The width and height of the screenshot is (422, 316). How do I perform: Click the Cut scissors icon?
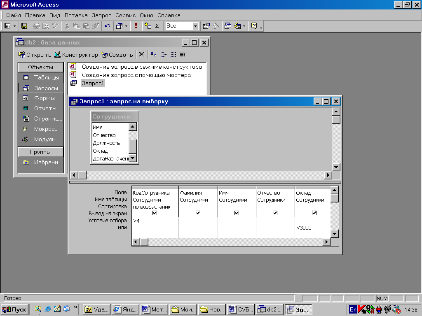coord(67,26)
